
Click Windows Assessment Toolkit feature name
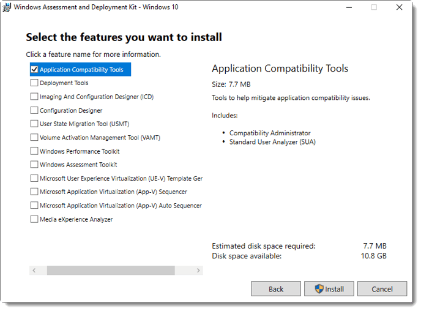78,165
